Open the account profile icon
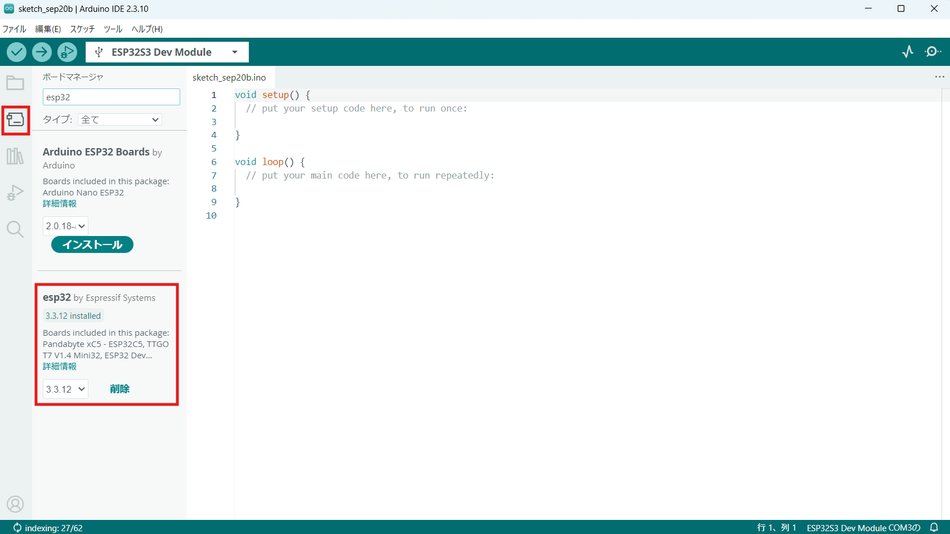The image size is (950, 534). point(15,504)
